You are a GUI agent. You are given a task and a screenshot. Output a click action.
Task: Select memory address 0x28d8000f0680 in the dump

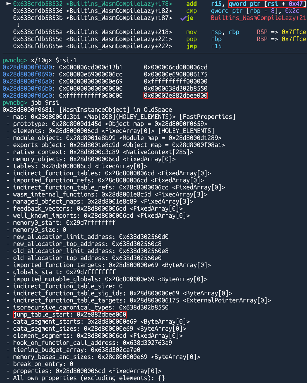pos(27,67)
